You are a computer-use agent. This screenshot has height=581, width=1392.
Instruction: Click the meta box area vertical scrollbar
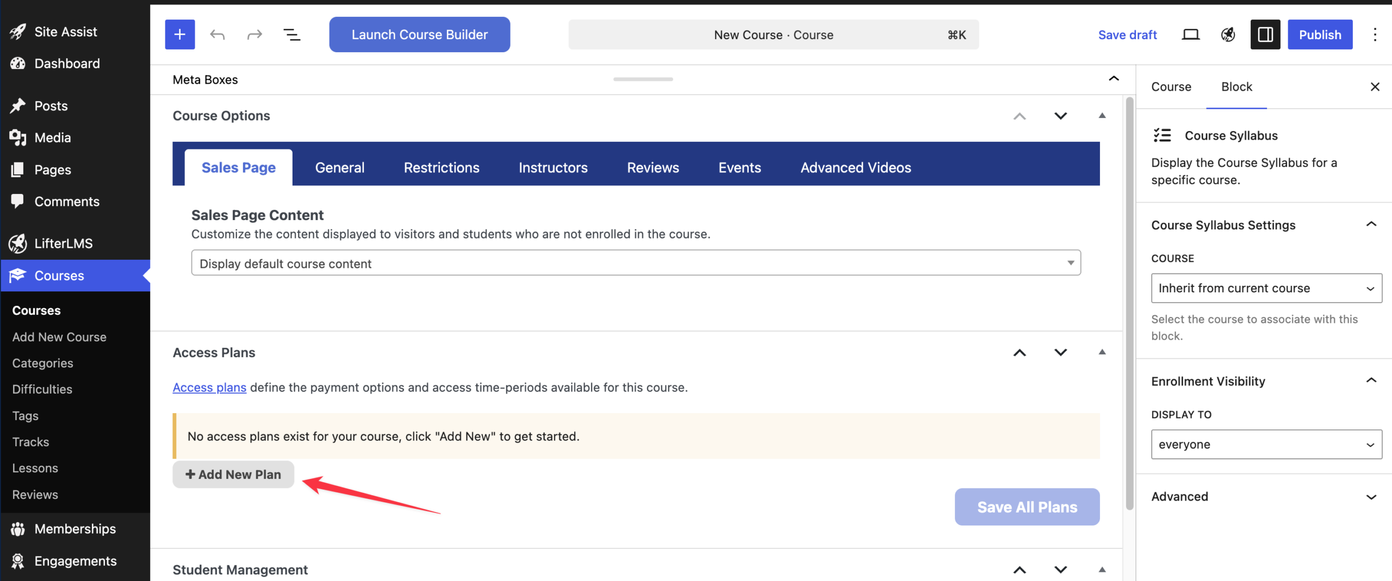(x=1129, y=303)
